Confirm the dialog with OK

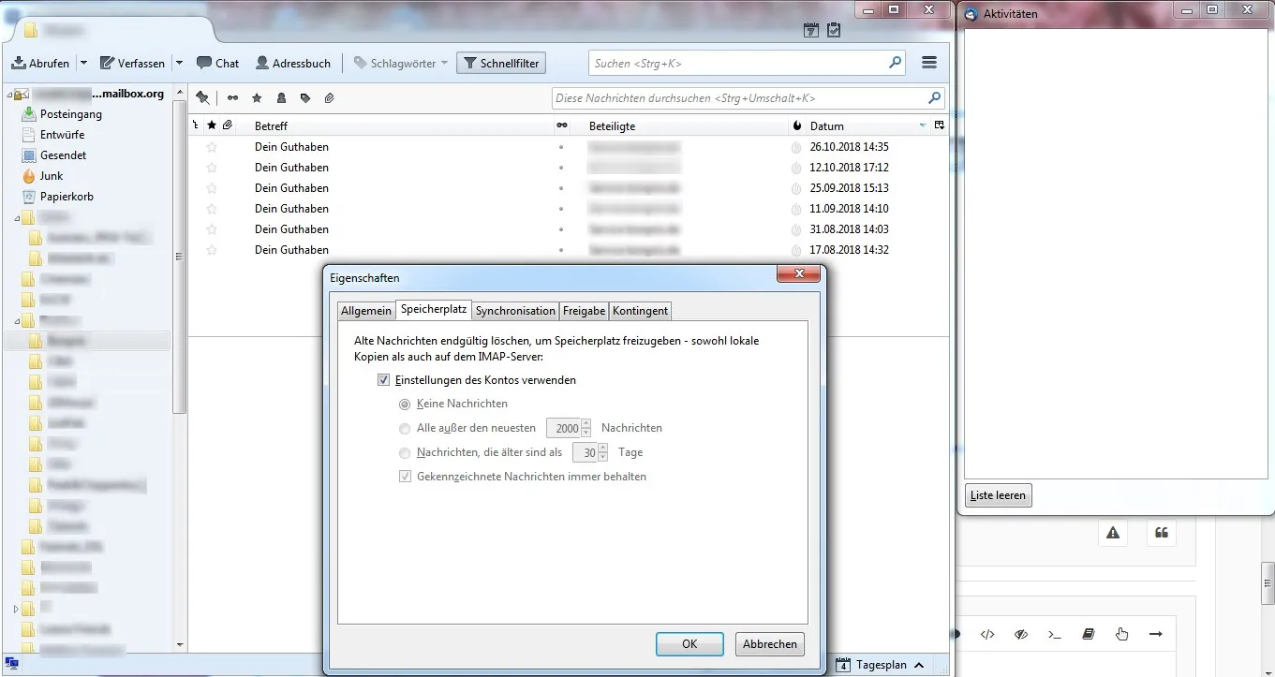[689, 644]
